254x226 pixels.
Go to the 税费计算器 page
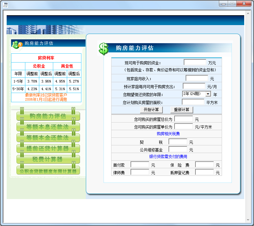(x=48, y=159)
